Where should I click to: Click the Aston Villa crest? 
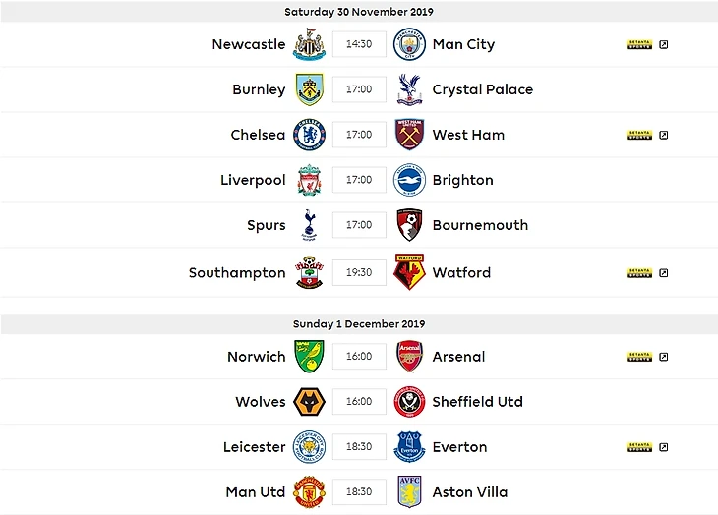point(409,491)
